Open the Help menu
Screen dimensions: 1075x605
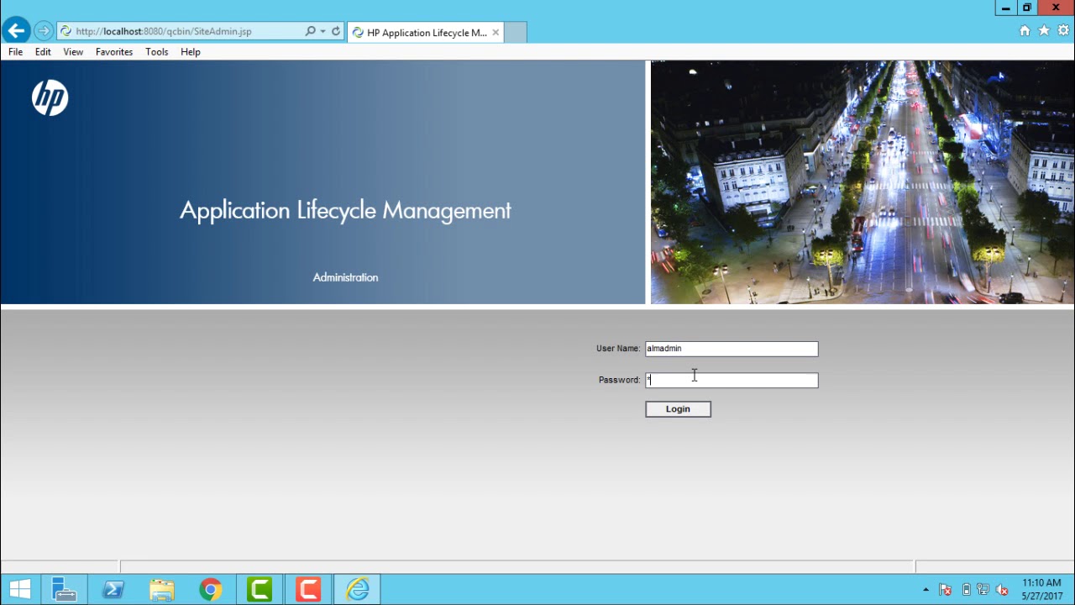191,52
